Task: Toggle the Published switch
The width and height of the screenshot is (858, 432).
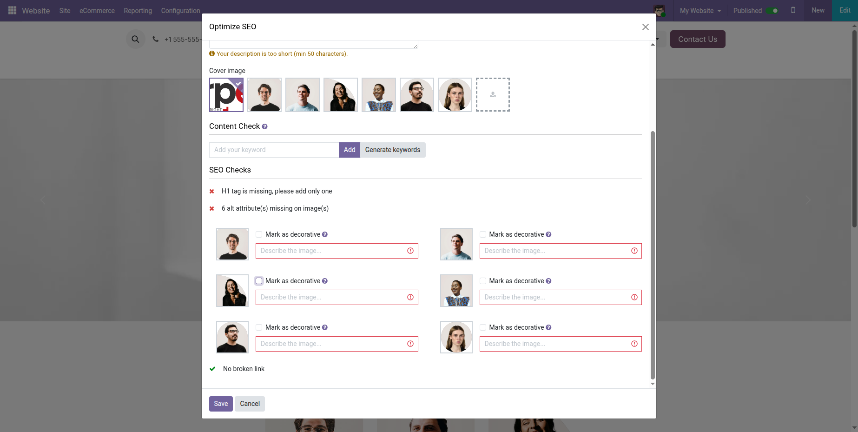Action: click(772, 11)
